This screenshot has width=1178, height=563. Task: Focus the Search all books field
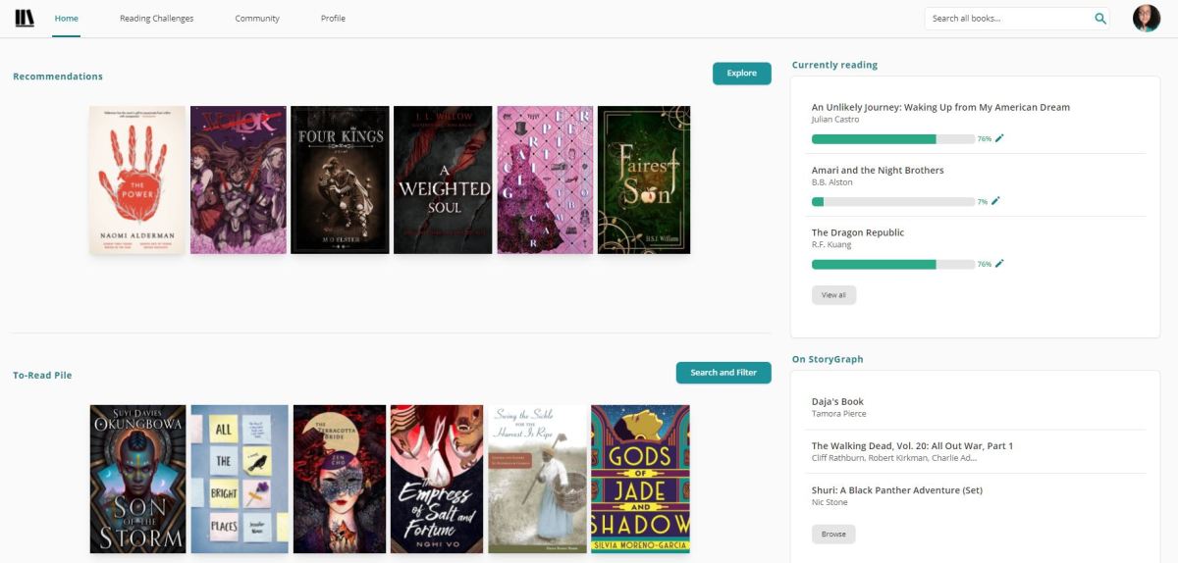[x=1006, y=19]
